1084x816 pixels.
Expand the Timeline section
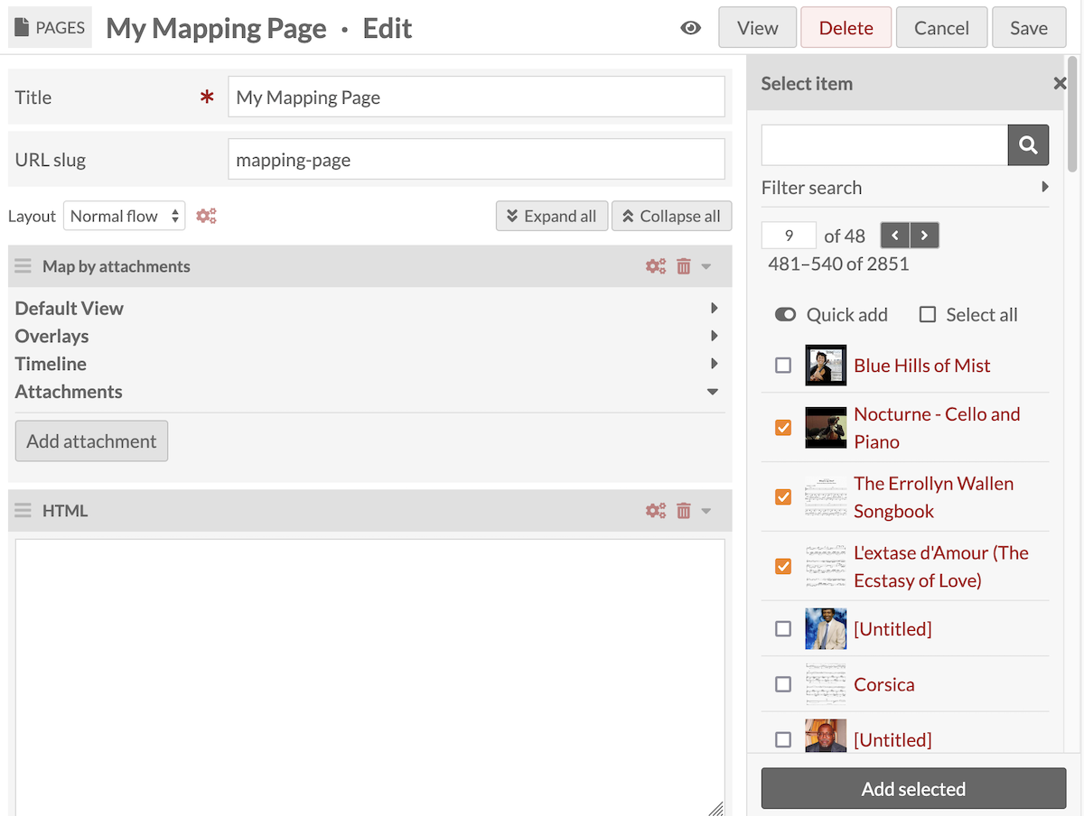pyautogui.click(x=367, y=364)
